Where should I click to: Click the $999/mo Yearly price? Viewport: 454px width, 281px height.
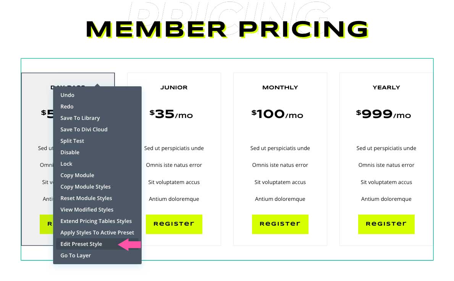(x=383, y=114)
